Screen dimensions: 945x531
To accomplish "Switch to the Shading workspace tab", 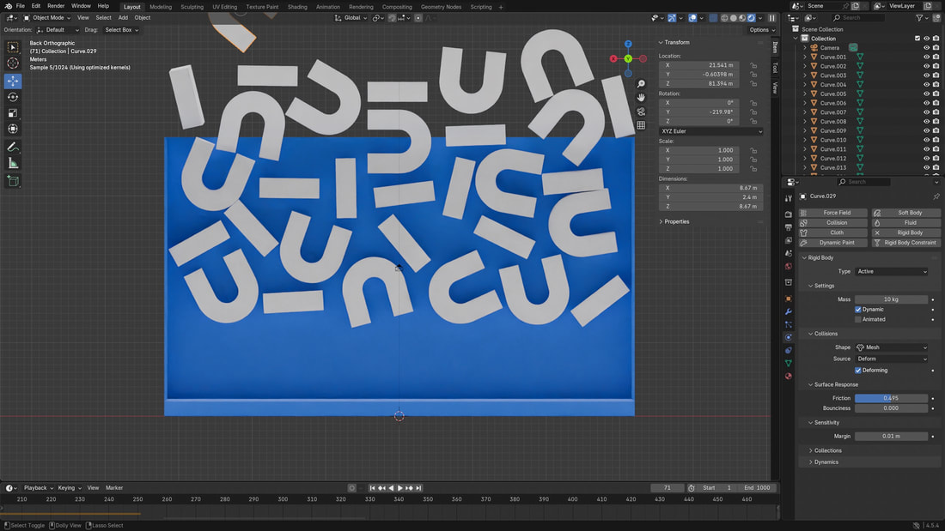I will [297, 7].
